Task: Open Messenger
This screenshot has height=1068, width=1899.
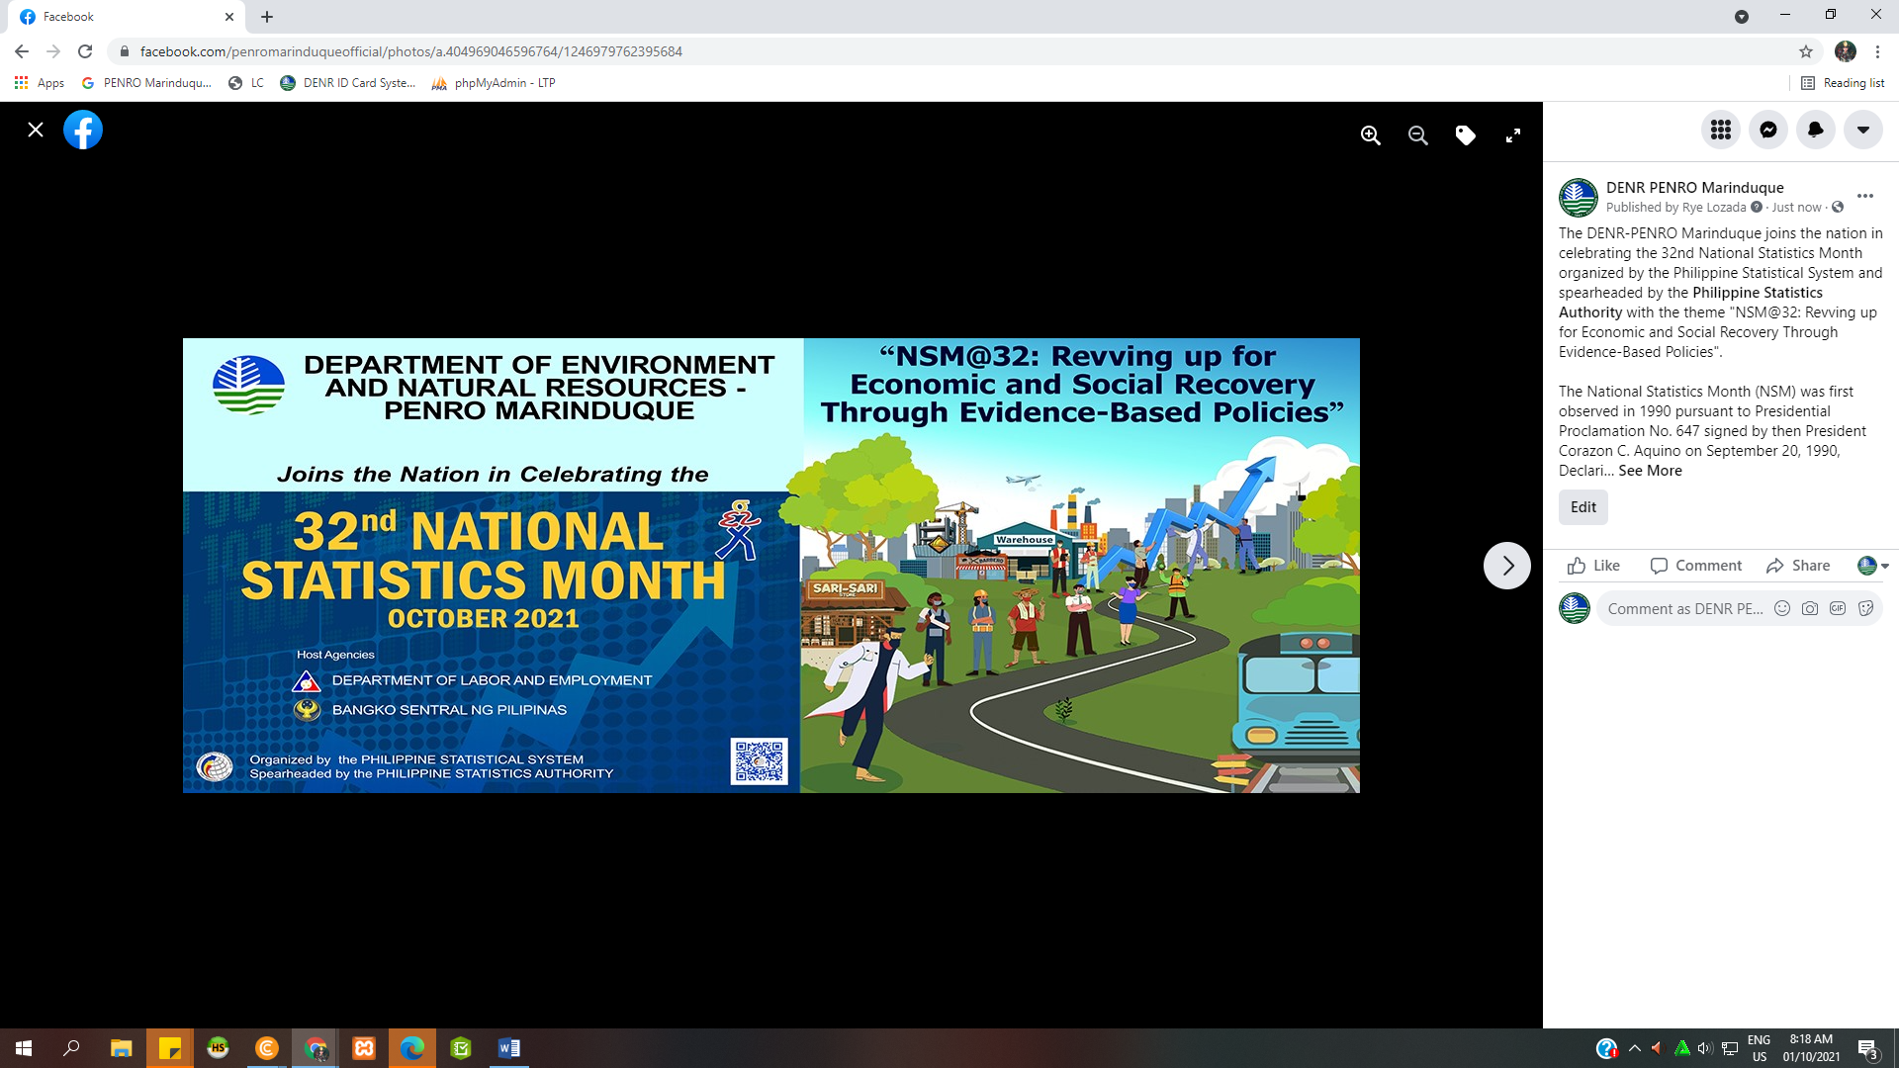Action: click(x=1768, y=130)
